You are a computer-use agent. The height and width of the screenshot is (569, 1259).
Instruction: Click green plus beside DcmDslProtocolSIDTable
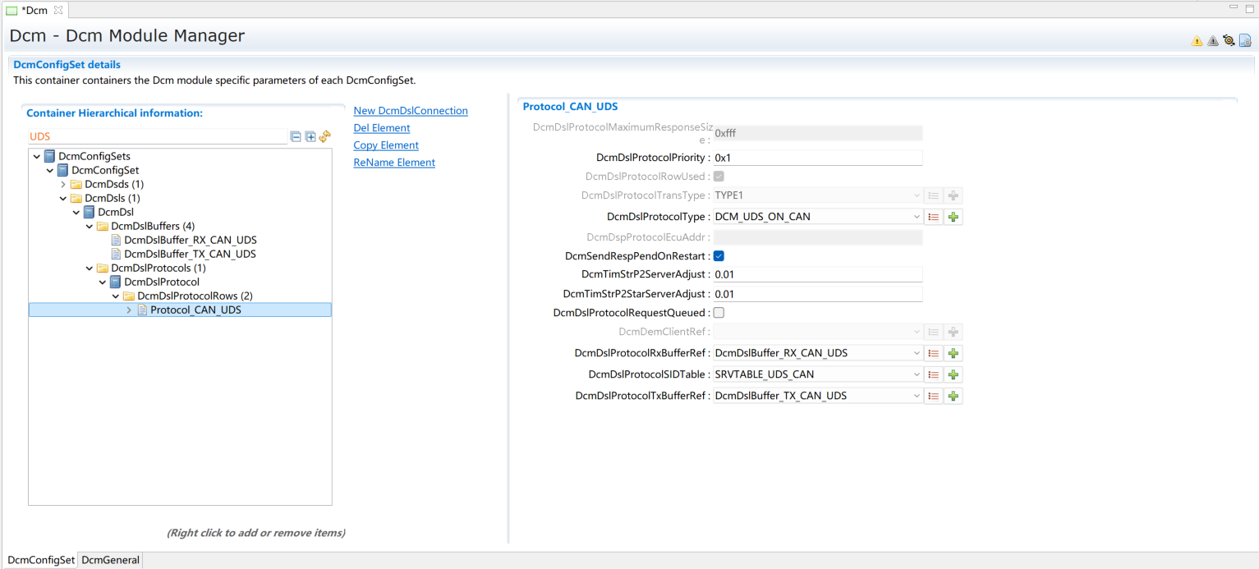click(x=953, y=374)
